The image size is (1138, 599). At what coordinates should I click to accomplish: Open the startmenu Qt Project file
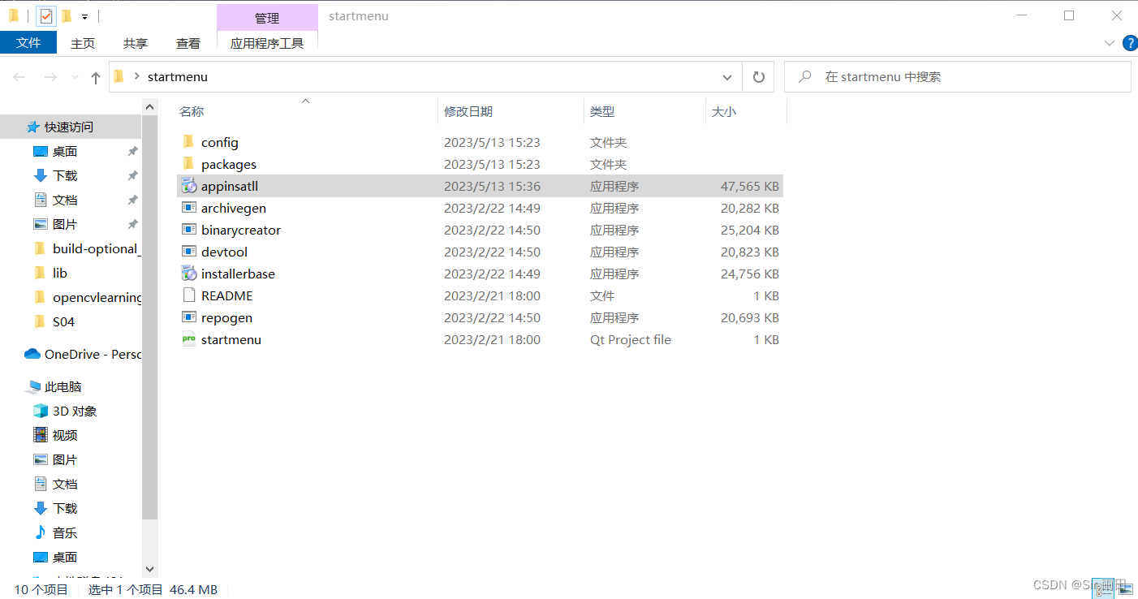click(x=229, y=339)
